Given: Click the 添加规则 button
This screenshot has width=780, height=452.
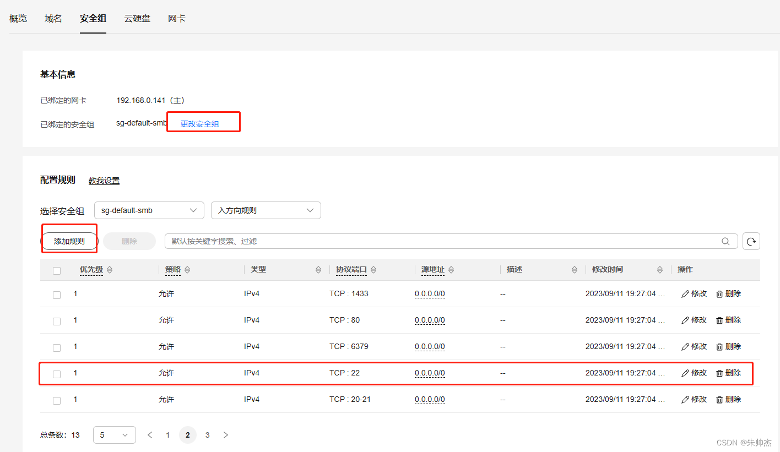Looking at the screenshot, I should click(x=69, y=241).
